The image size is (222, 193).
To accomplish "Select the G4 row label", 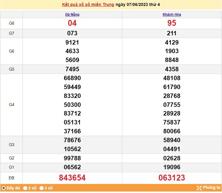I will pyautogui.click(x=12, y=105).
